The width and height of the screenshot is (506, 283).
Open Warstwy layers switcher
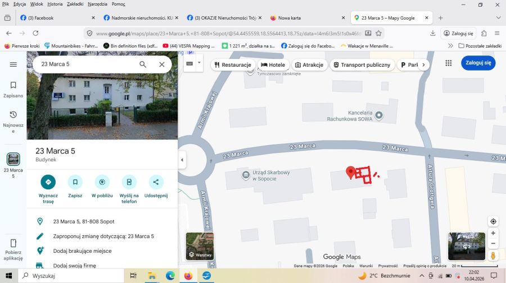(200, 246)
